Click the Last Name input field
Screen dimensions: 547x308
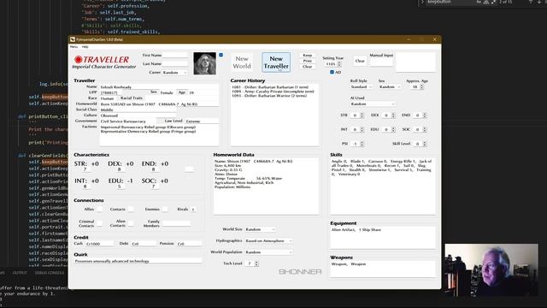[x=175, y=64]
